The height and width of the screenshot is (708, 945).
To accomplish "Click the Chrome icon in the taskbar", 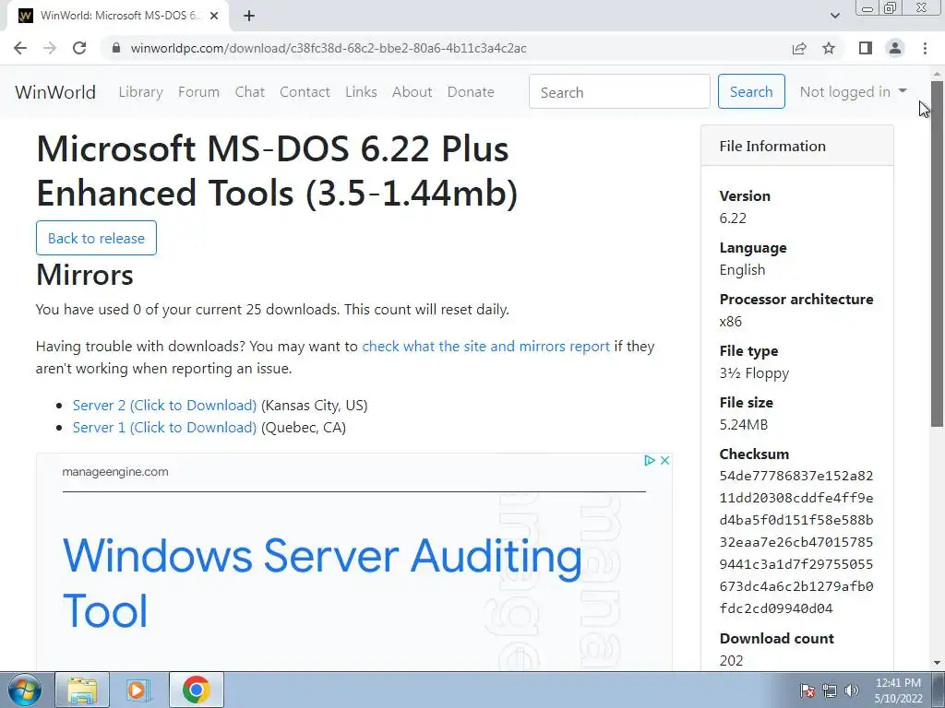I will click(196, 690).
